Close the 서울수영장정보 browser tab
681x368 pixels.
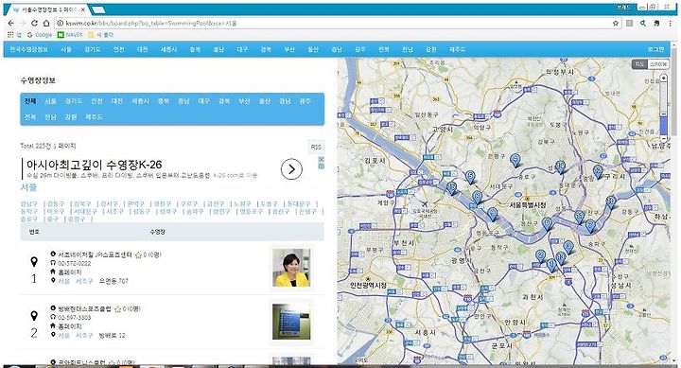[83, 9]
